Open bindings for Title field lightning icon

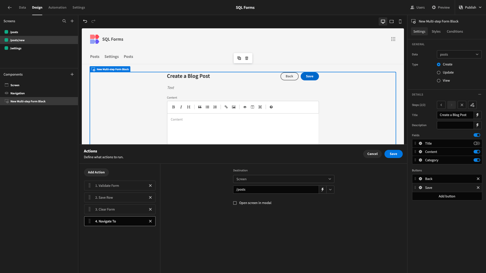[477, 115]
